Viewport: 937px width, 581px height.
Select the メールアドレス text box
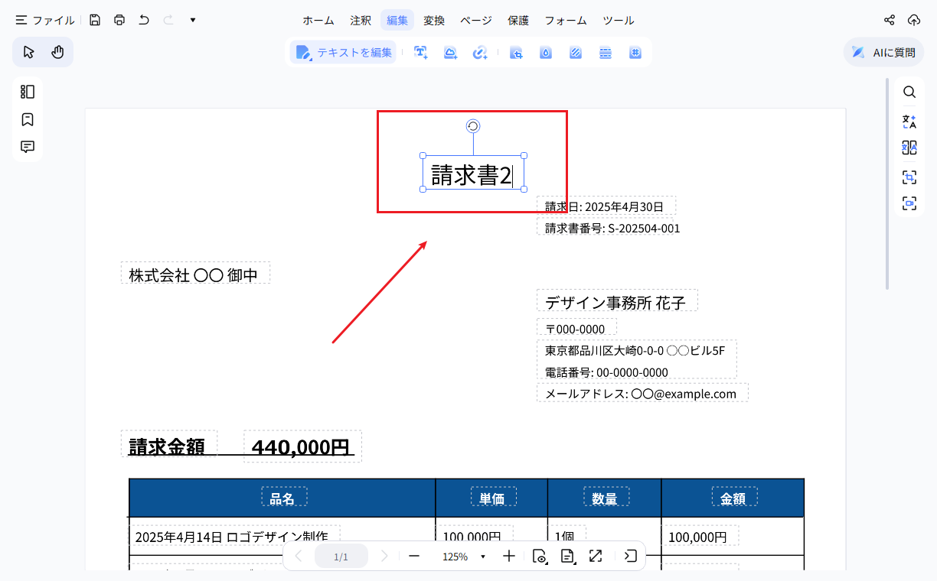coord(642,394)
